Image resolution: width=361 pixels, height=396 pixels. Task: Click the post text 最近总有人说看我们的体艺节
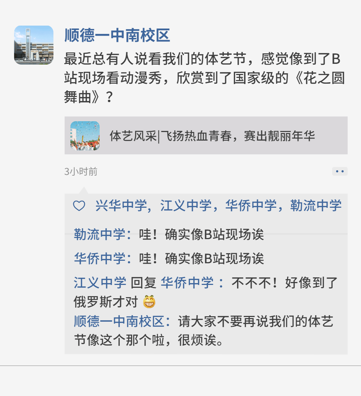[x=205, y=78]
